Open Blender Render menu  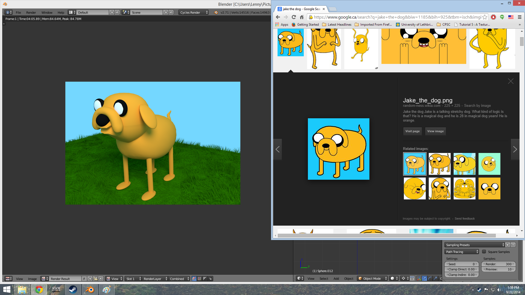point(31,12)
